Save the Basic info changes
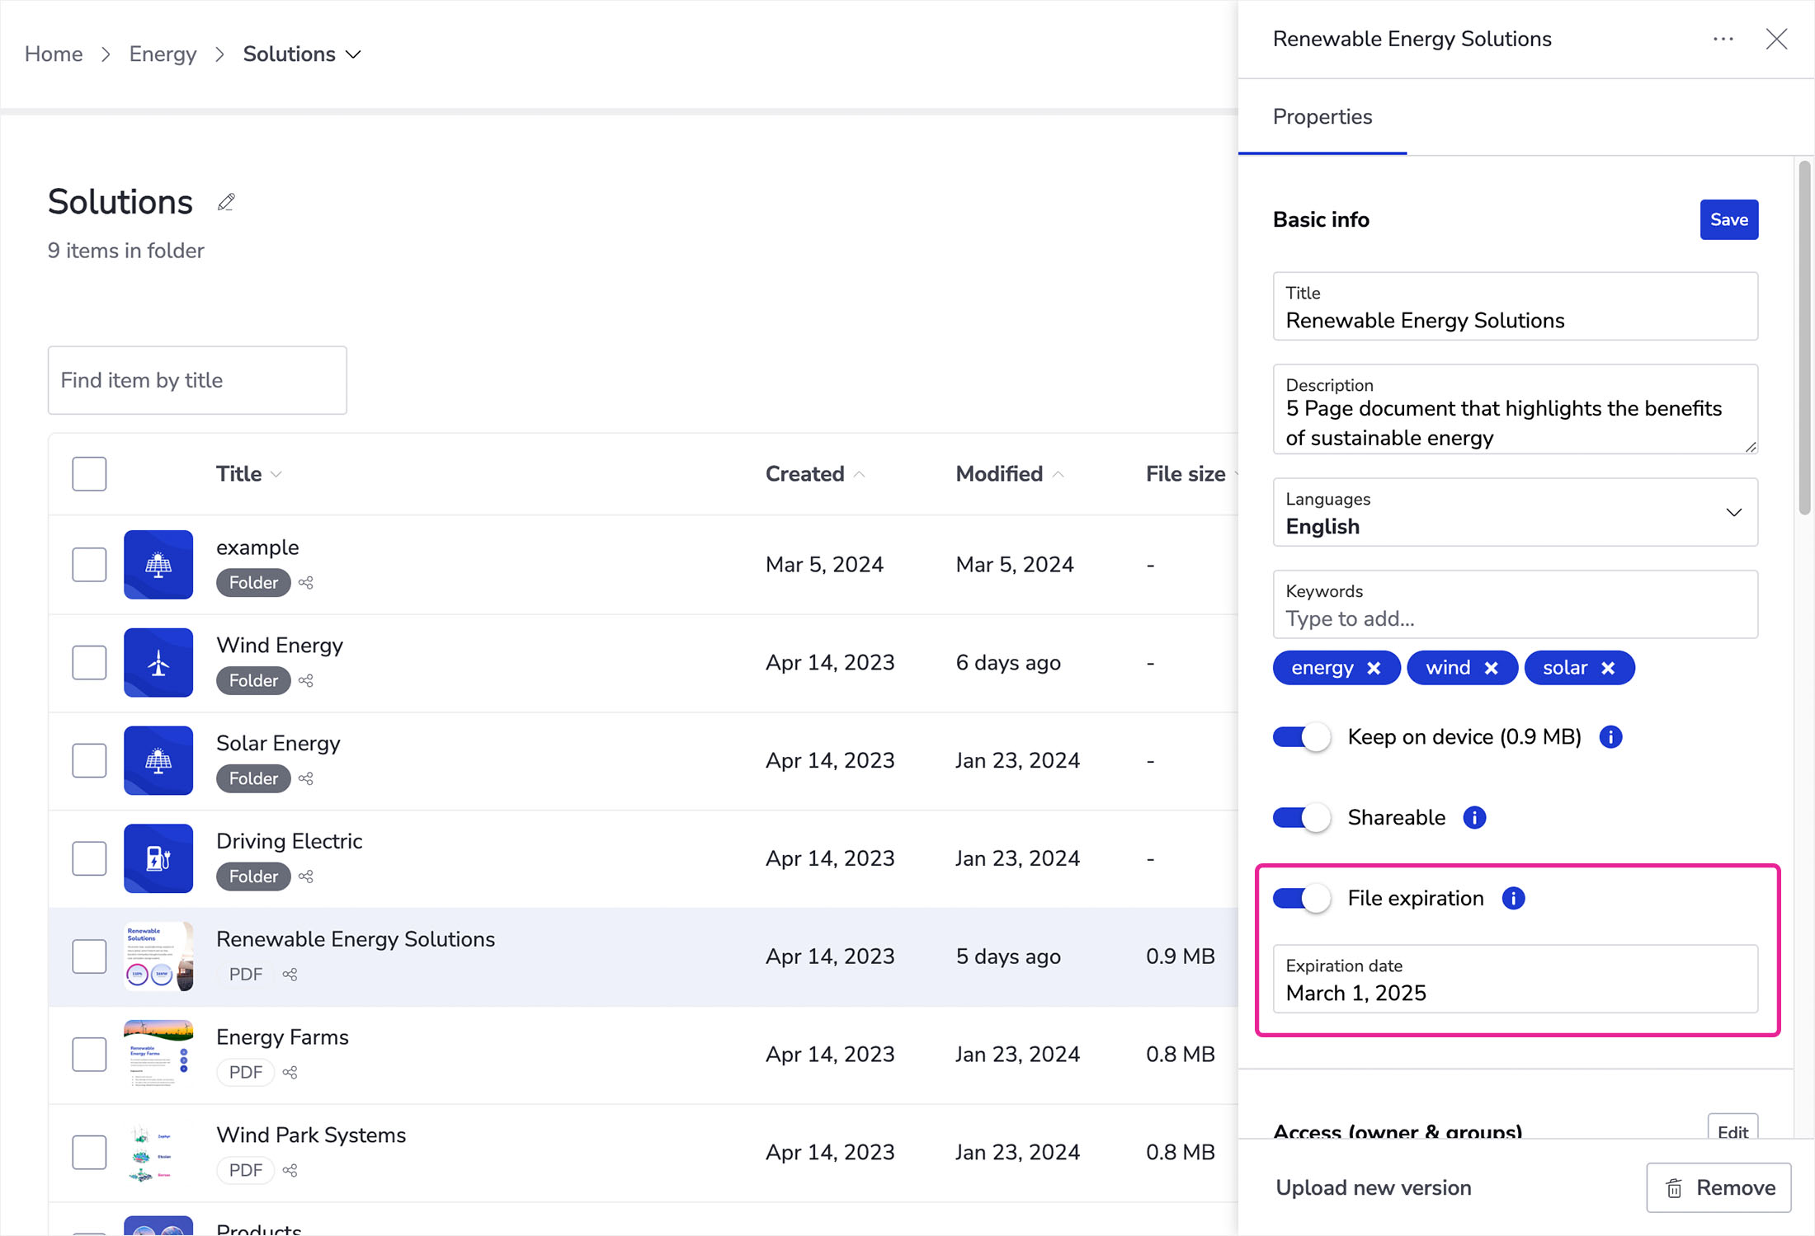Screen dimensions: 1815x1236 pyautogui.click(x=1728, y=219)
